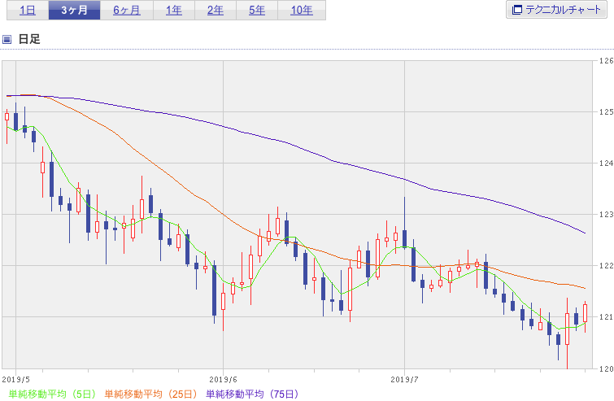Click the 単純移動平均（75日） legend label
The width and height of the screenshot is (614, 401).
click(252, 394)
